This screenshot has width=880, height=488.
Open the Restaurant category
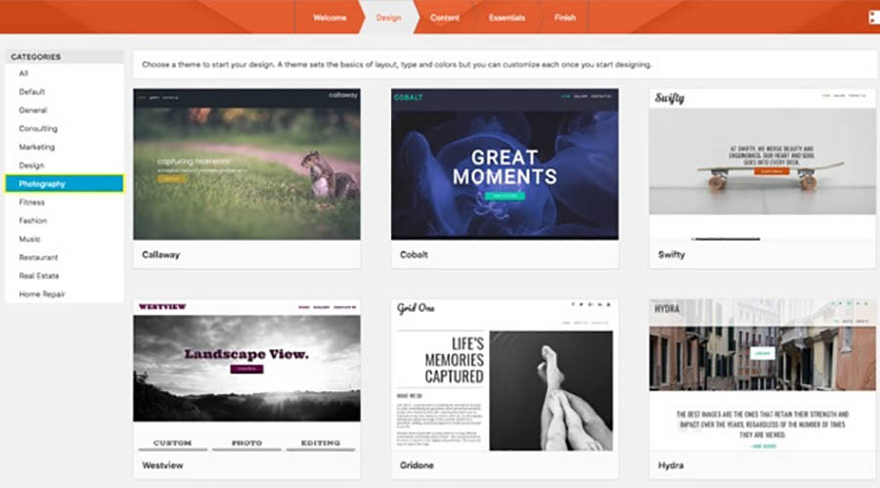[38, 257]
